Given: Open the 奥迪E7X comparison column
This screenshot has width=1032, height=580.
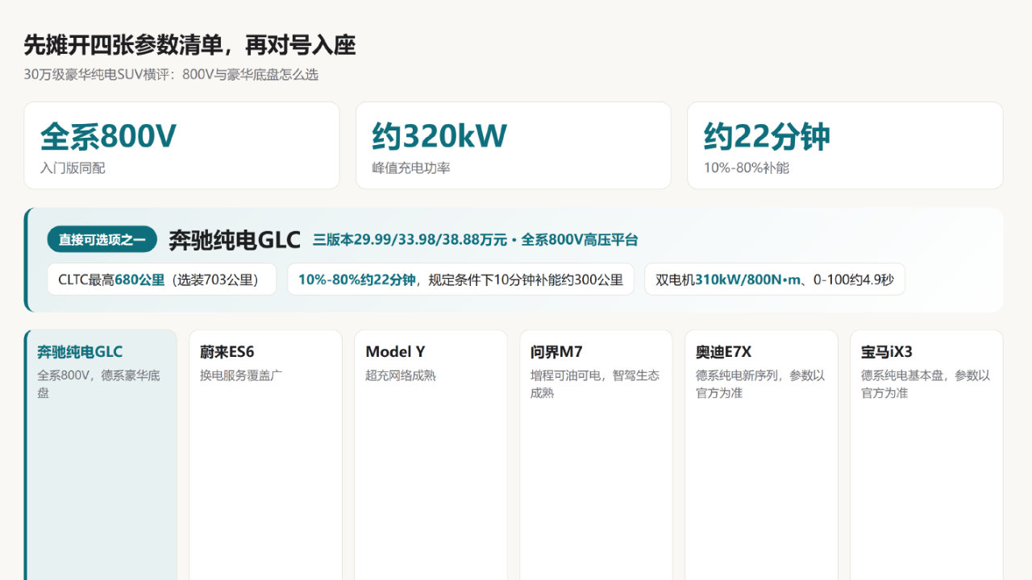Looking at the screenshot, I should point(761,455).
